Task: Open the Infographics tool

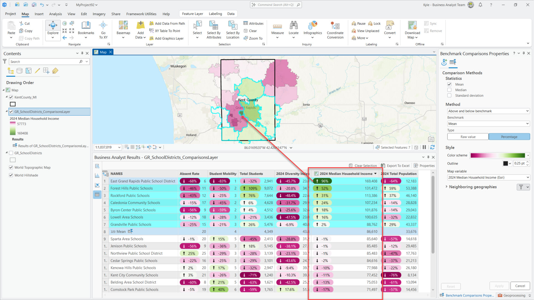Action: click(313, 26)
